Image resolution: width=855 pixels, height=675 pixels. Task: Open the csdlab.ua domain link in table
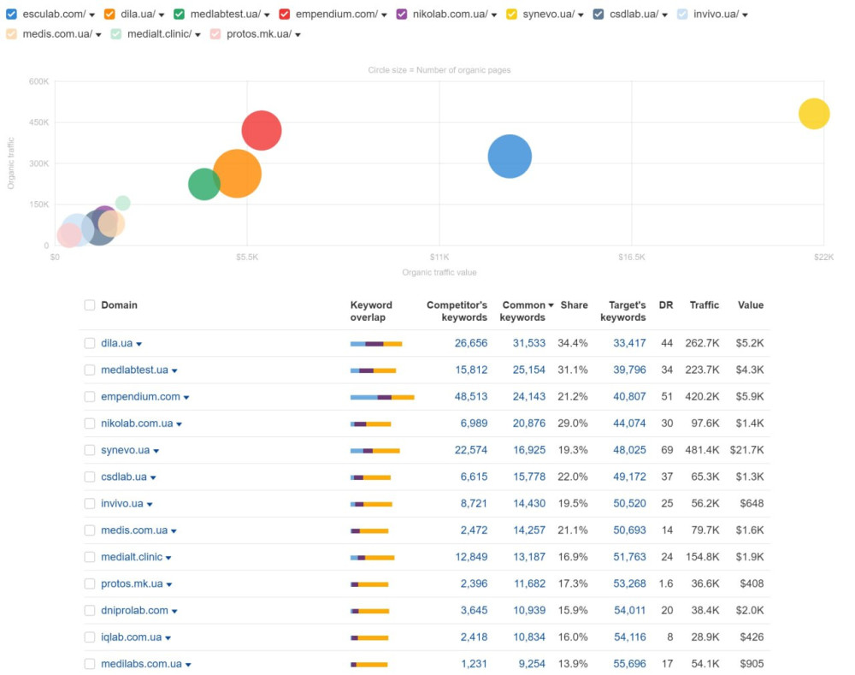point(124,477)
